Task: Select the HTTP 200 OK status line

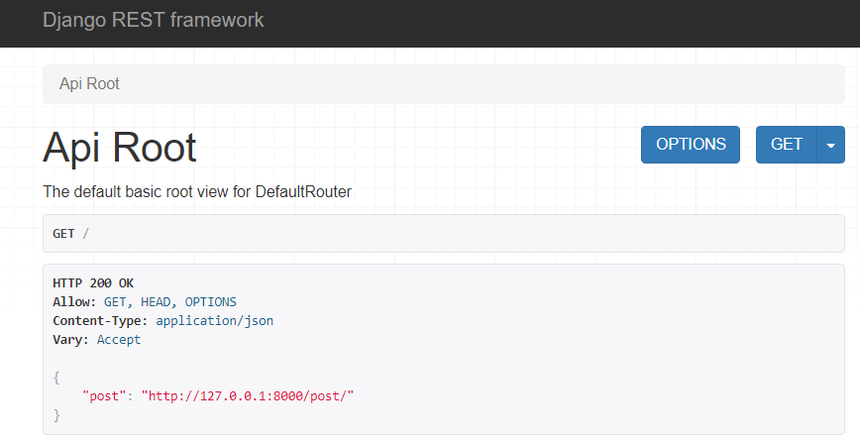Action: (93, 283)
